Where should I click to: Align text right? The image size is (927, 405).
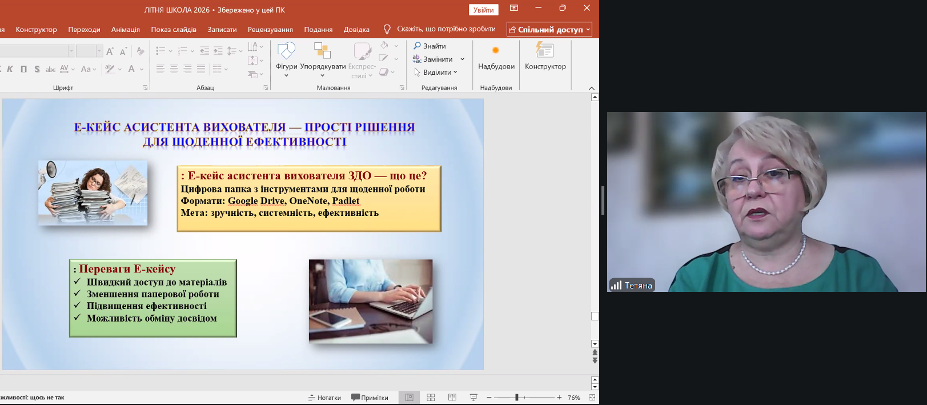(x=187, y=69)
